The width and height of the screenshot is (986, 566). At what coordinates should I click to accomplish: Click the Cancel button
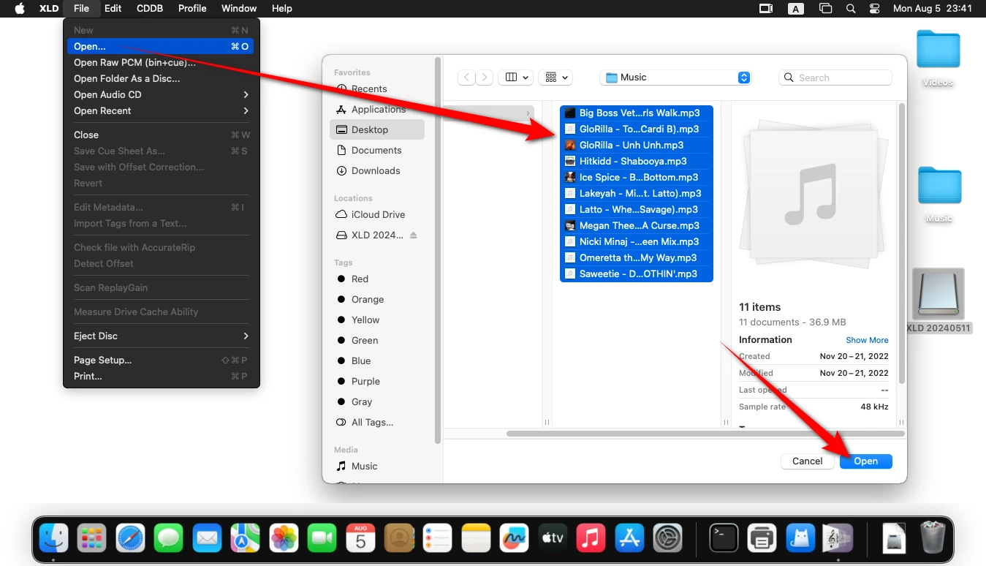[808, 461]
